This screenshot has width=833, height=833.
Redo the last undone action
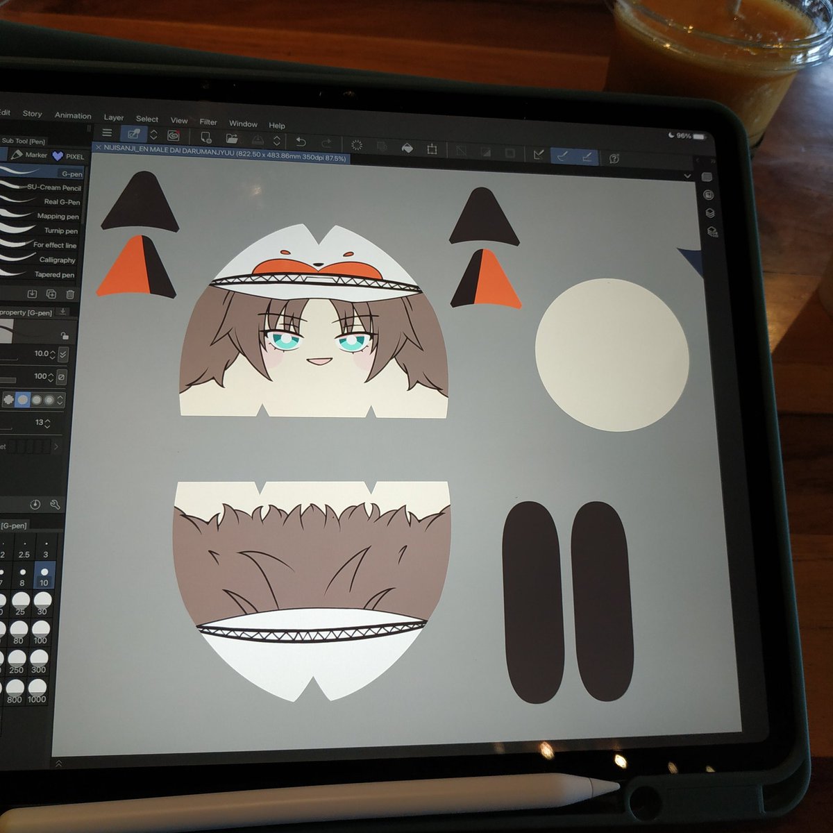click(326, 143)
